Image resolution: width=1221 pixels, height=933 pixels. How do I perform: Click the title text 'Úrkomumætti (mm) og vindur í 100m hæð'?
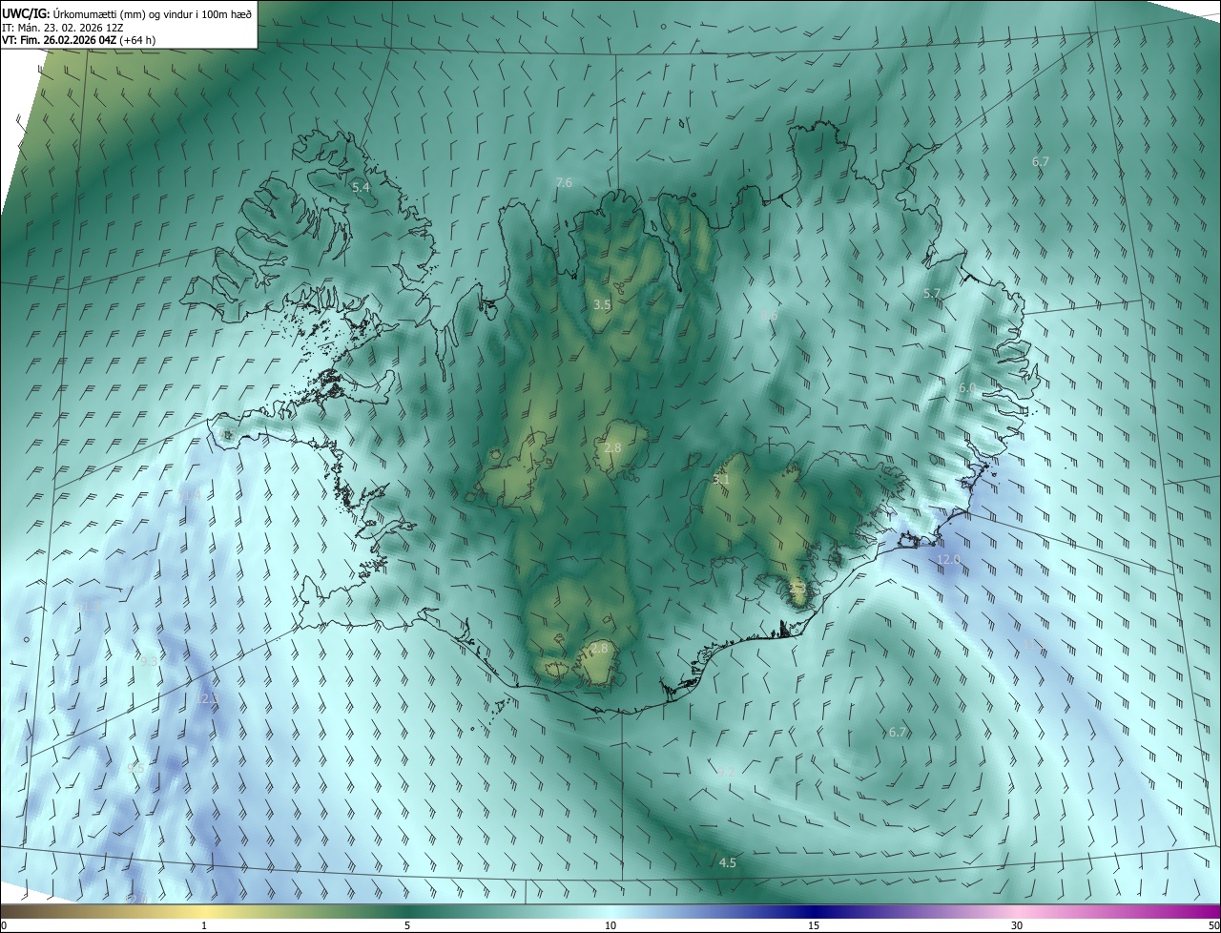pyautogui.click(x=153, y=12)
